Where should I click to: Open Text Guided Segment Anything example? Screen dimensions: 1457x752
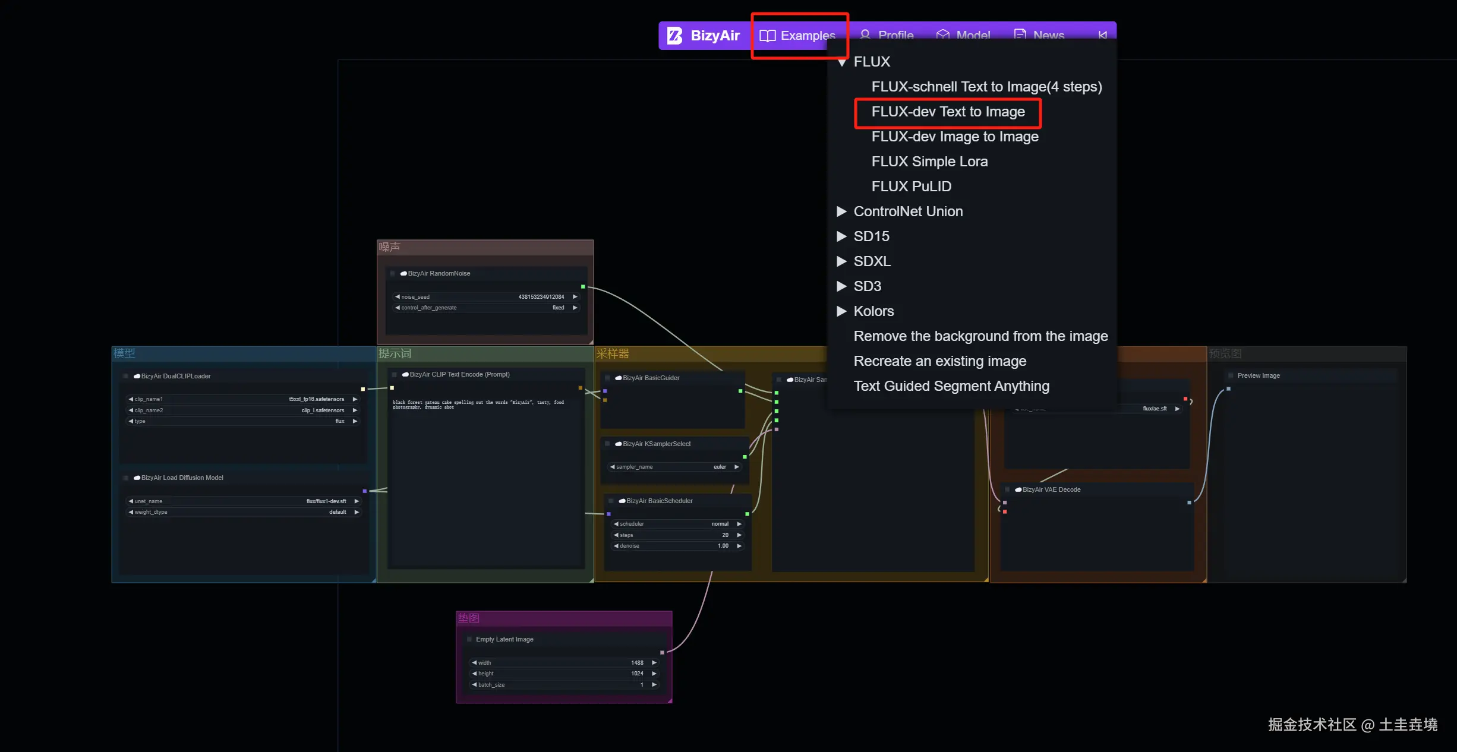pyautogui.click(x=951, y=386)
